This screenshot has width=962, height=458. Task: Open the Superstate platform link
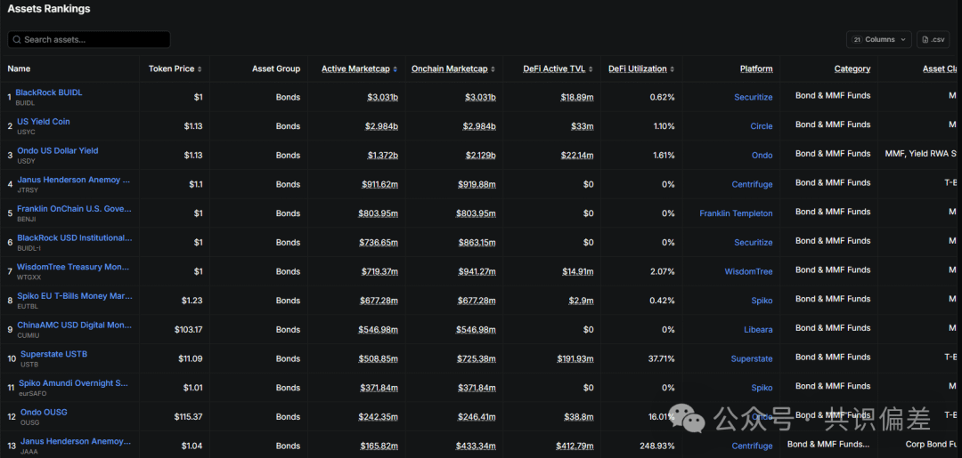pyautogui.click(x=752, y=358)
